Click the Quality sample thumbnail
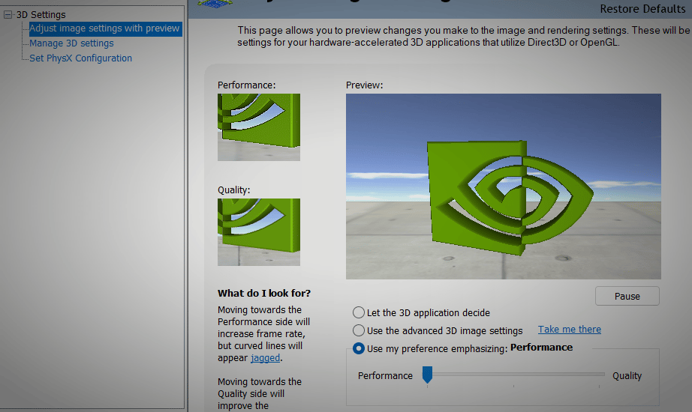692x412 pixels. (x=259, y=231)
